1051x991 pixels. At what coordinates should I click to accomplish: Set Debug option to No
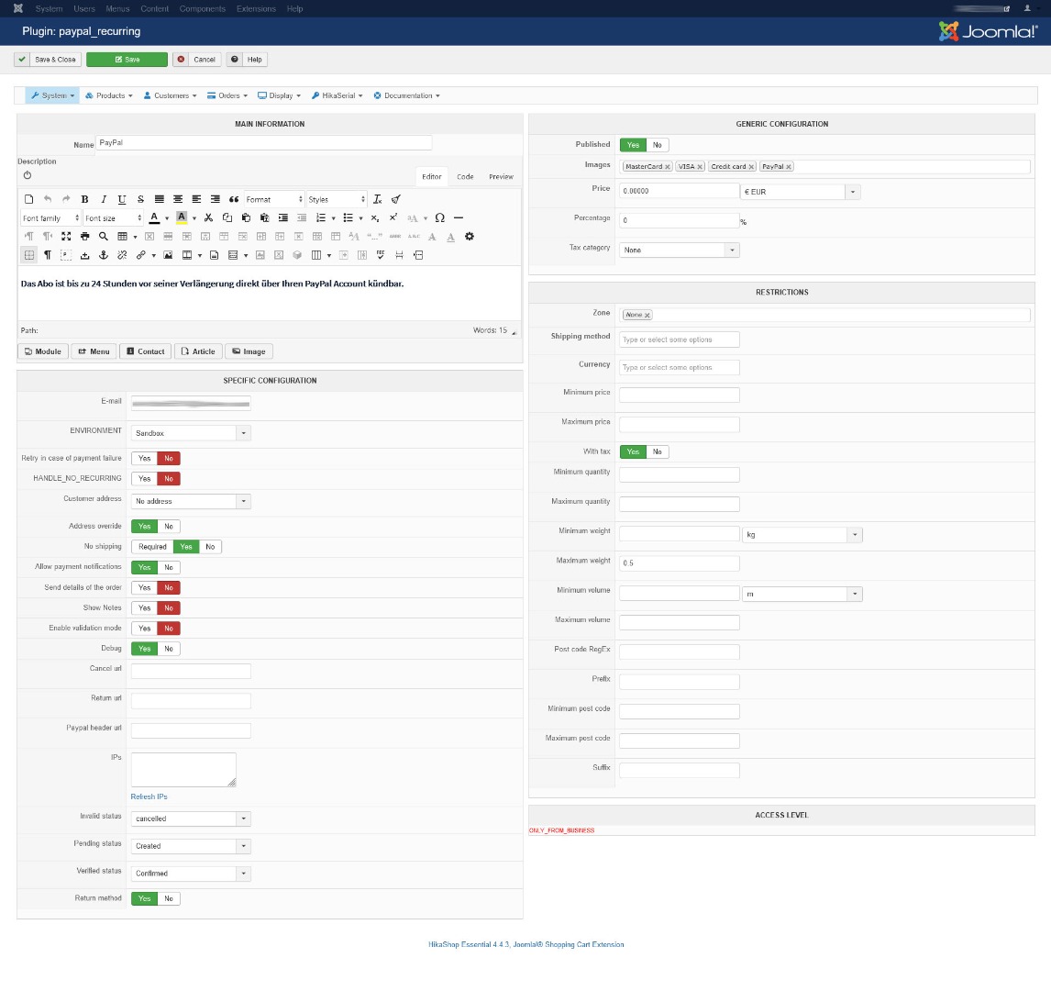(x=169, y=649)
